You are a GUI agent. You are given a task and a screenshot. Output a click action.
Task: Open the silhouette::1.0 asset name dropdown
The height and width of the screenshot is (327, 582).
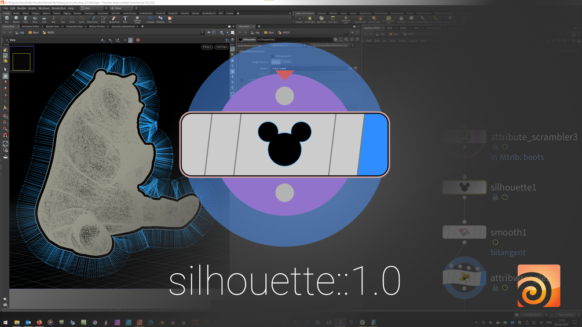tap(288, 46)
